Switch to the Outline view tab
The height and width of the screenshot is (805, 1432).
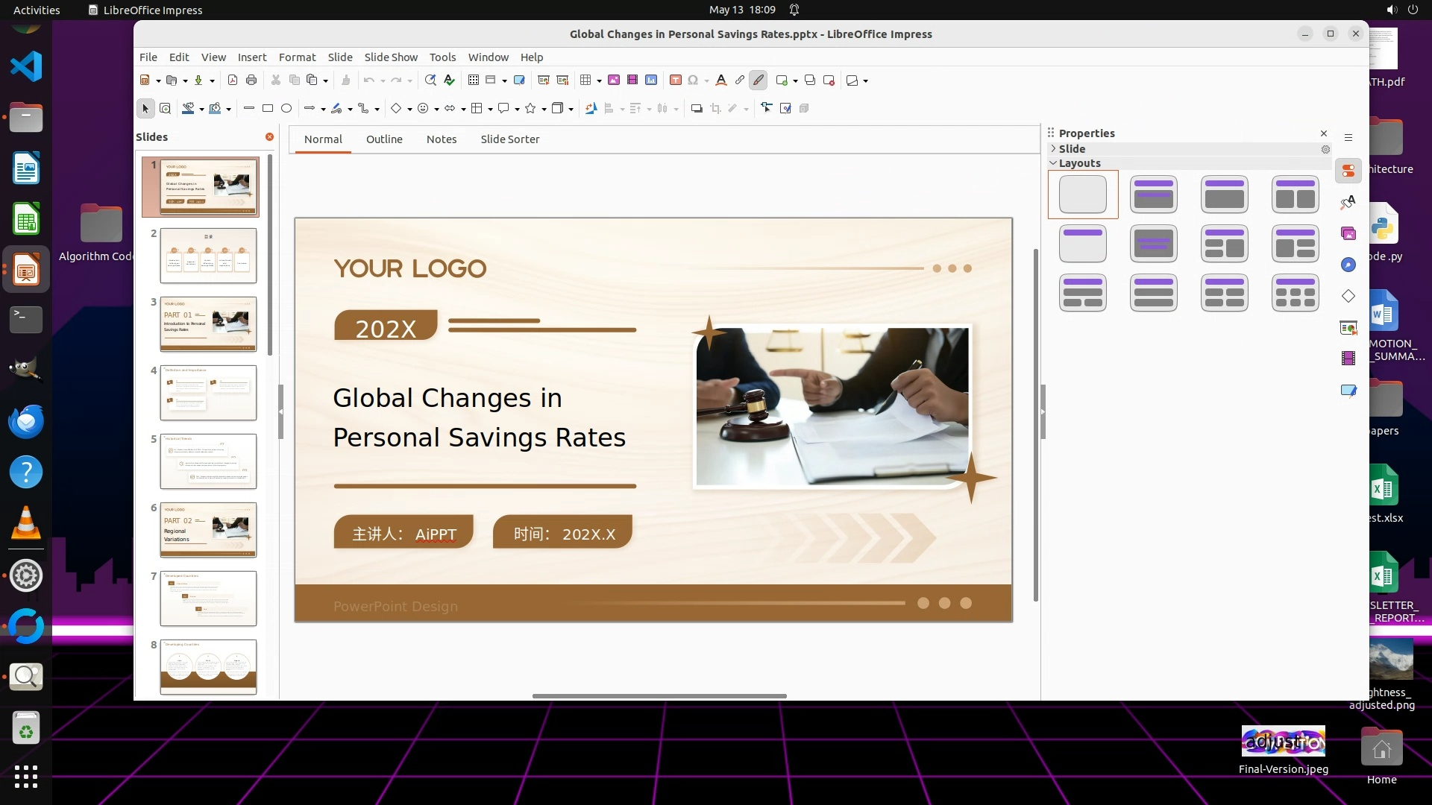pyautogui.click(x=384, y=139)
